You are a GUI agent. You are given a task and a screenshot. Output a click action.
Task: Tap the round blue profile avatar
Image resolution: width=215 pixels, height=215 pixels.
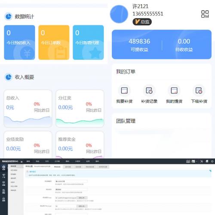[x=119, y=14]
